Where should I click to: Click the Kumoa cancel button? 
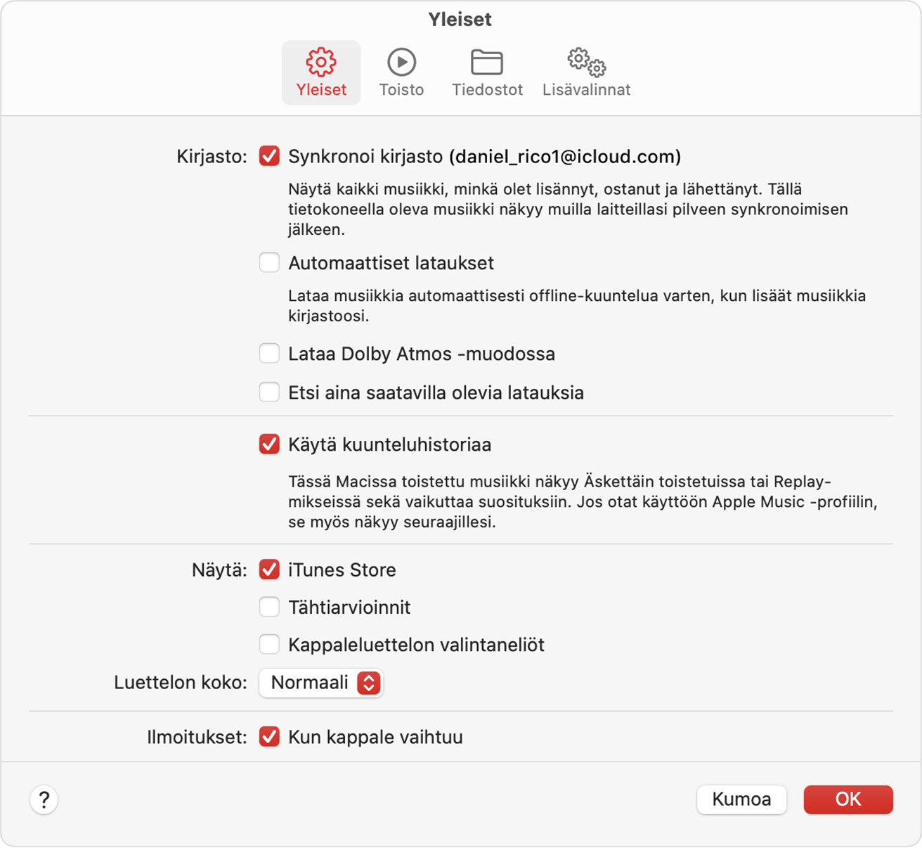tap(741, 799)
